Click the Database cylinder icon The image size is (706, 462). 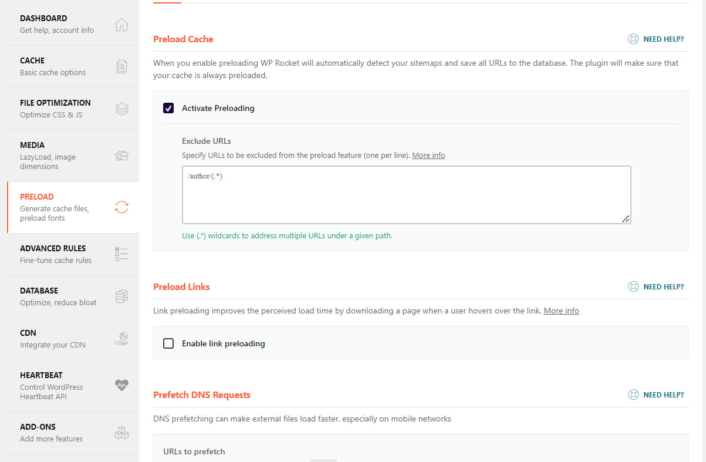pyautogui.click(x=121, y=296)
